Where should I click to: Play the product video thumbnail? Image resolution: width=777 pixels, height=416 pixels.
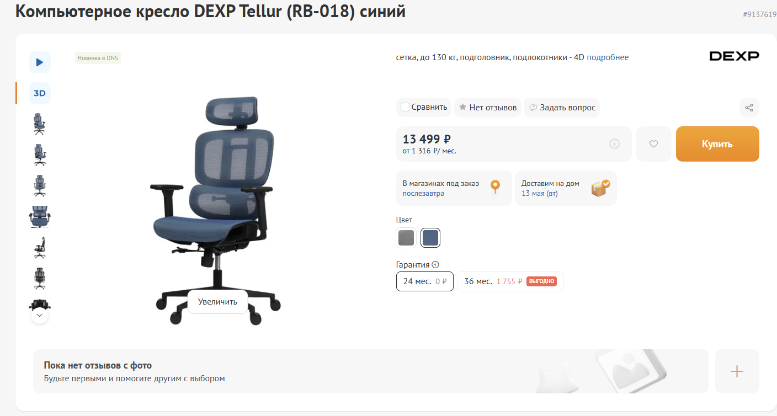(x=40, y=62)
